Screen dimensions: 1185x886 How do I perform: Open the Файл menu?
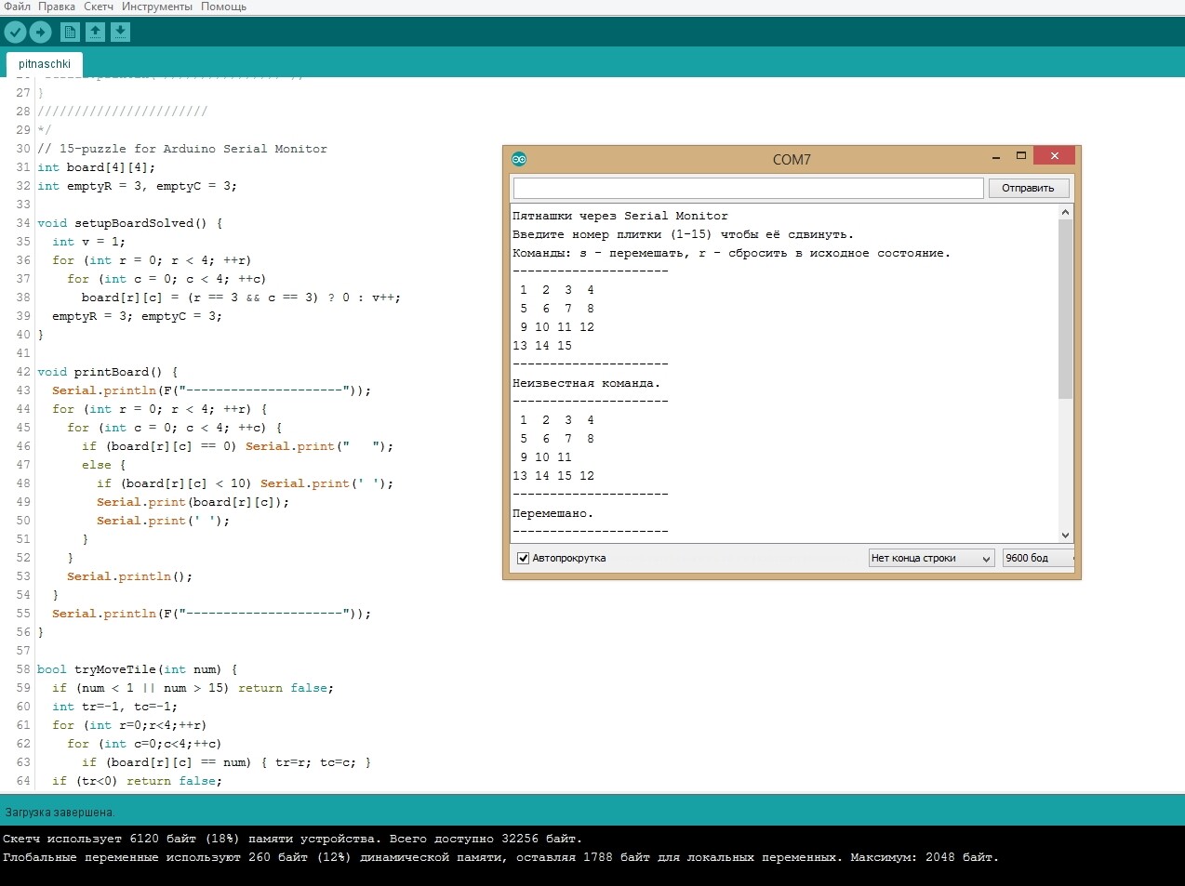point(18,7)
